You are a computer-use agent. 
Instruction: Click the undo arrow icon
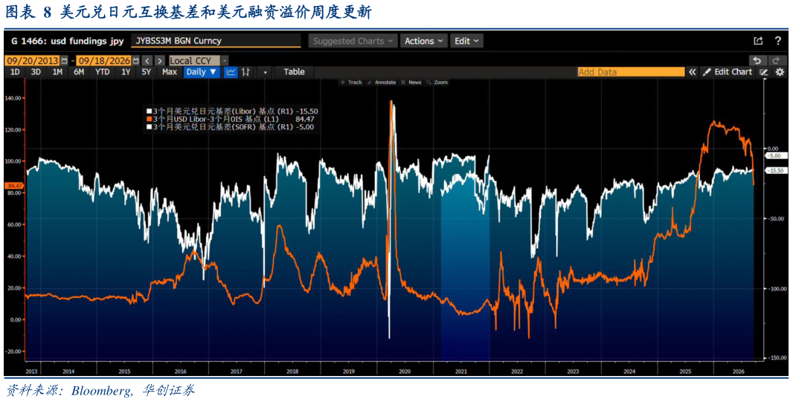(757, 60)
